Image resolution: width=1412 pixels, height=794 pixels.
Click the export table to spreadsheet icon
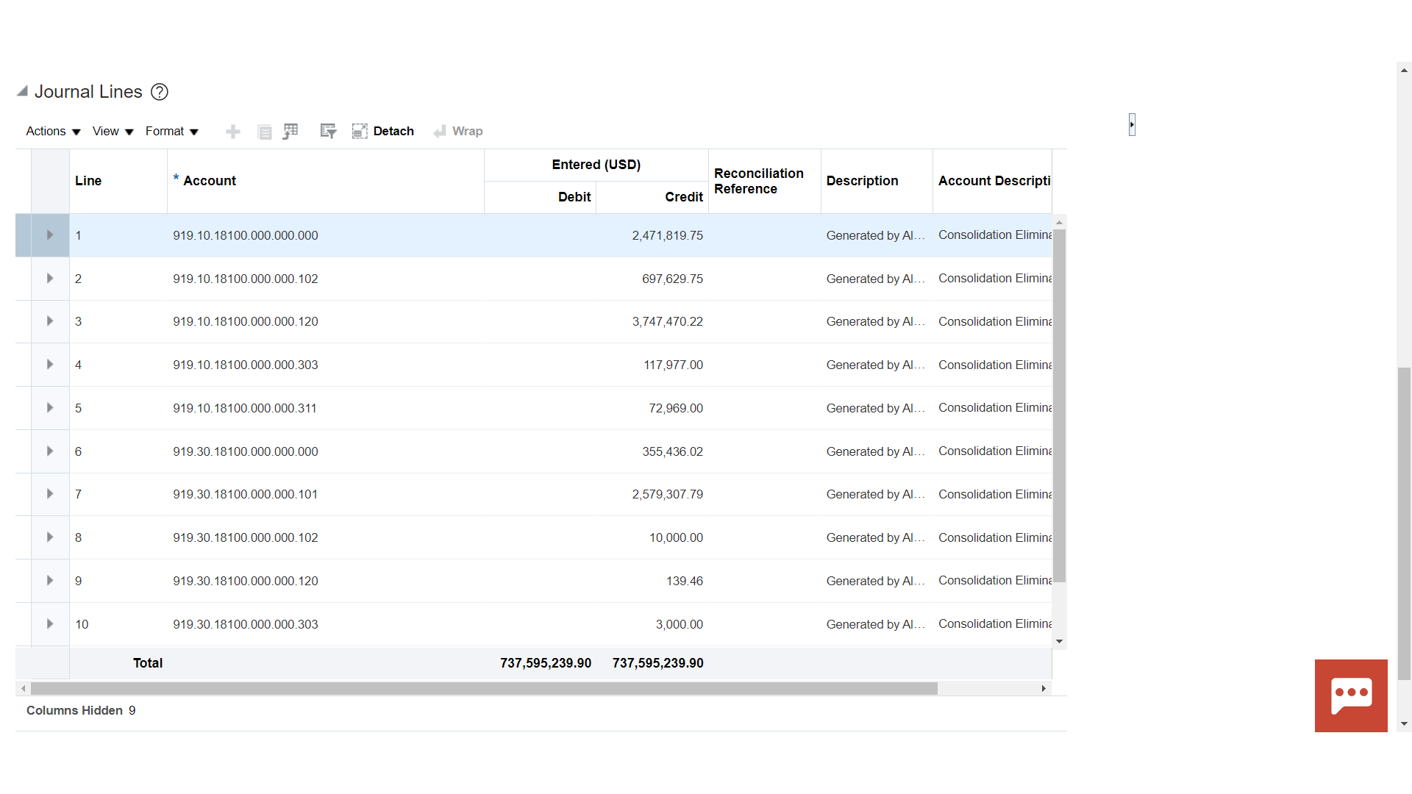click(x=291, y=131)
